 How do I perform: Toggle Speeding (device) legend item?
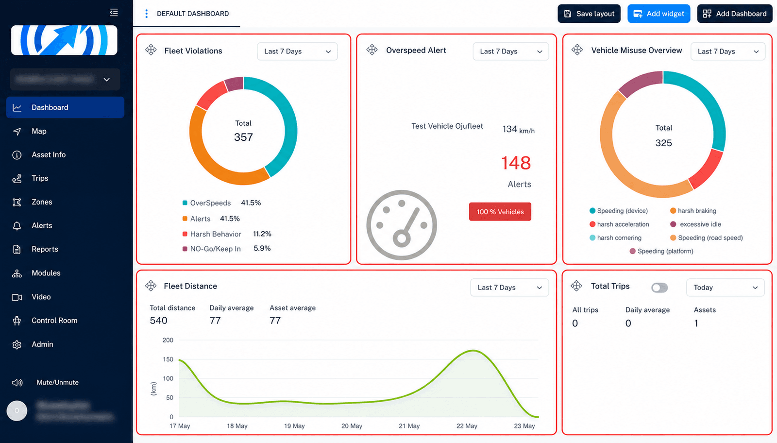pyautogui.click(x=619, y=211)
